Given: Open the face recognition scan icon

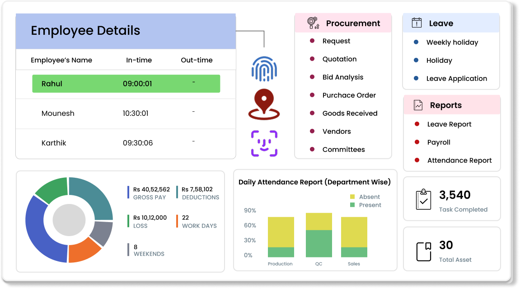Looking at the screenshot, I should click(264, 142).
